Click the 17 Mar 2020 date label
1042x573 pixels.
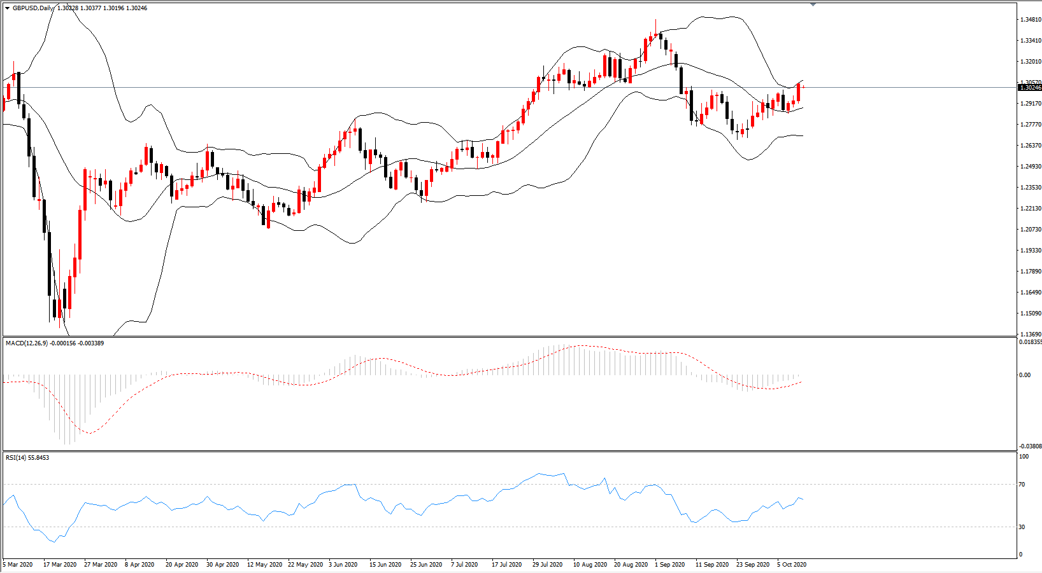60,565
